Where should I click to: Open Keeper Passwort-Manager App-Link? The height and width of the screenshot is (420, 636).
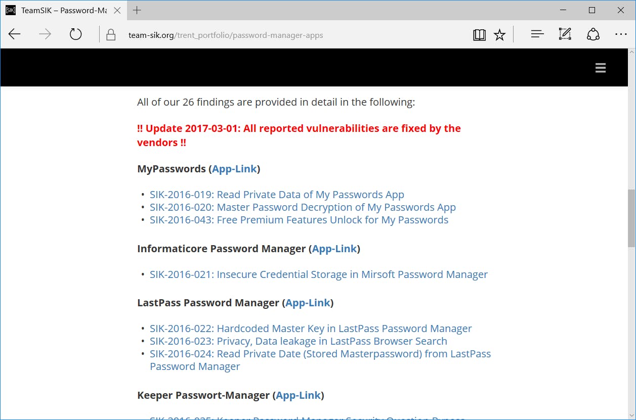[298, 395]
